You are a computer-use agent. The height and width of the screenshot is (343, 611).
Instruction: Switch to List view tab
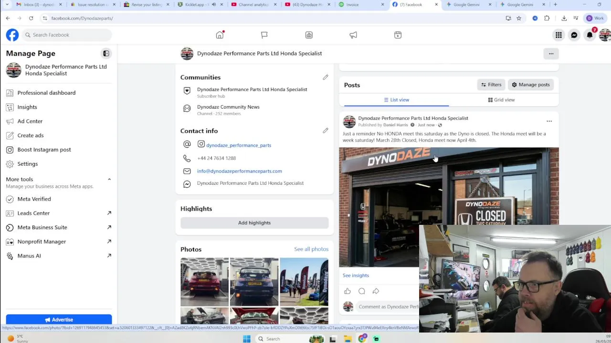396,100
